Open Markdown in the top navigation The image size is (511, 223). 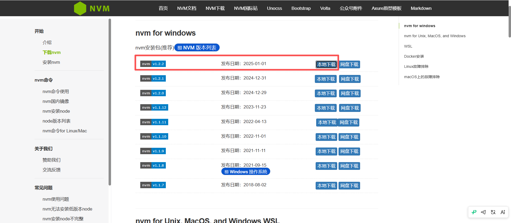pyautogui.click(x=421, y=8)
